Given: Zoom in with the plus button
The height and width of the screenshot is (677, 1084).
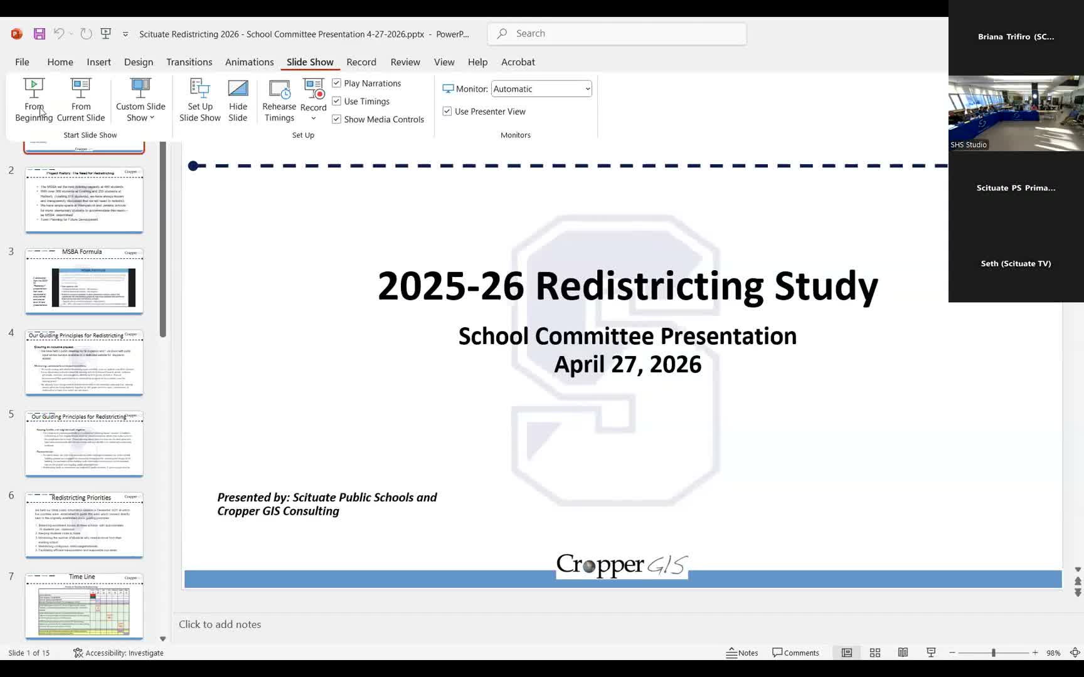Looking at the screenshot, I should (x=1035, y=653).
